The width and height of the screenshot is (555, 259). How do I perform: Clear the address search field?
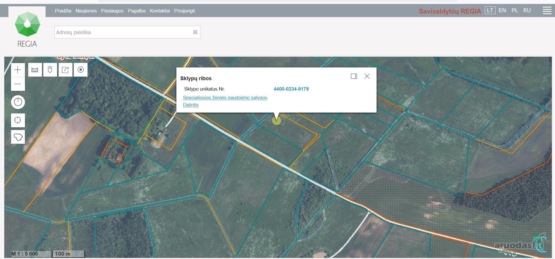point(195,32)
